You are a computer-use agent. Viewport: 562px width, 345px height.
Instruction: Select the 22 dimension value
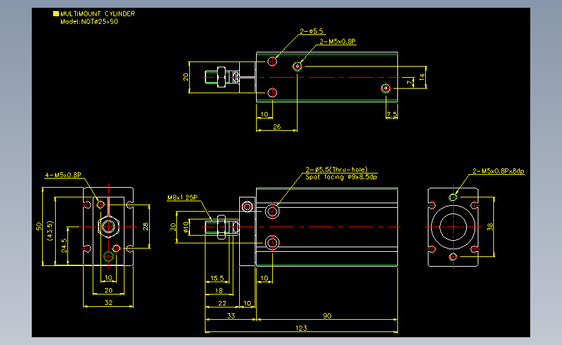click(222, 303)
